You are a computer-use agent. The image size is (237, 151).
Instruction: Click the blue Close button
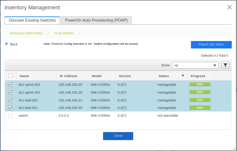118,136
